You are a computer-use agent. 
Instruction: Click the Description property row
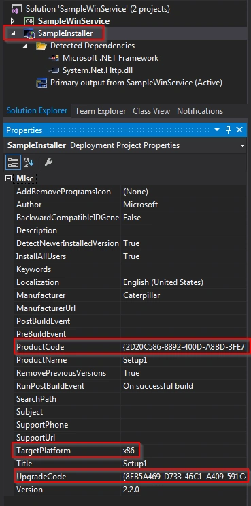(131, 230)
